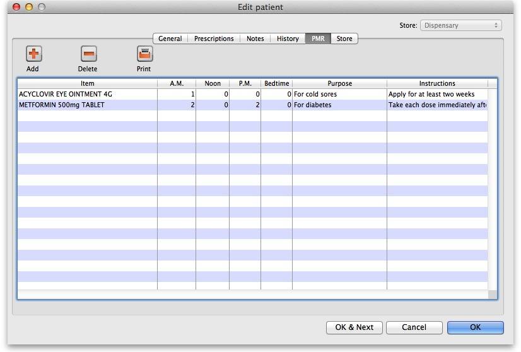Click the Cancel button
Image resolution: width=521 pixels, height=352 pixels.
pos(414,327)
